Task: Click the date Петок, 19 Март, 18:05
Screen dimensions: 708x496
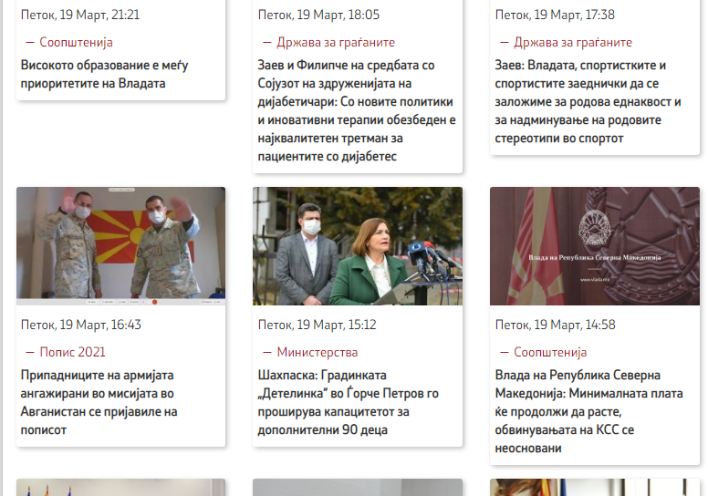Action: 318,15
